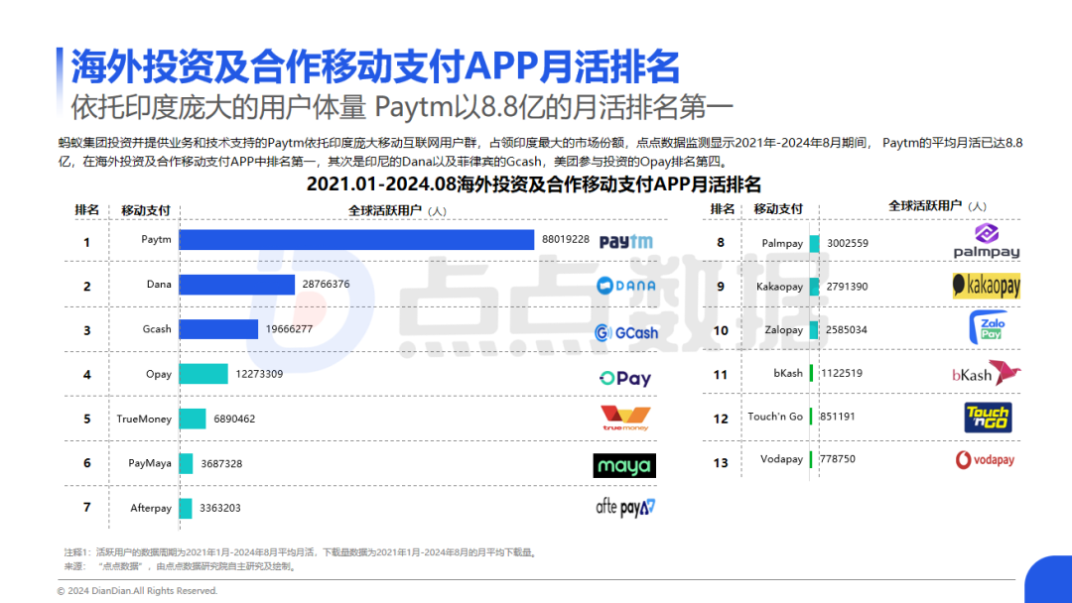Select the teal Opay bar

[x=203, y=374]
